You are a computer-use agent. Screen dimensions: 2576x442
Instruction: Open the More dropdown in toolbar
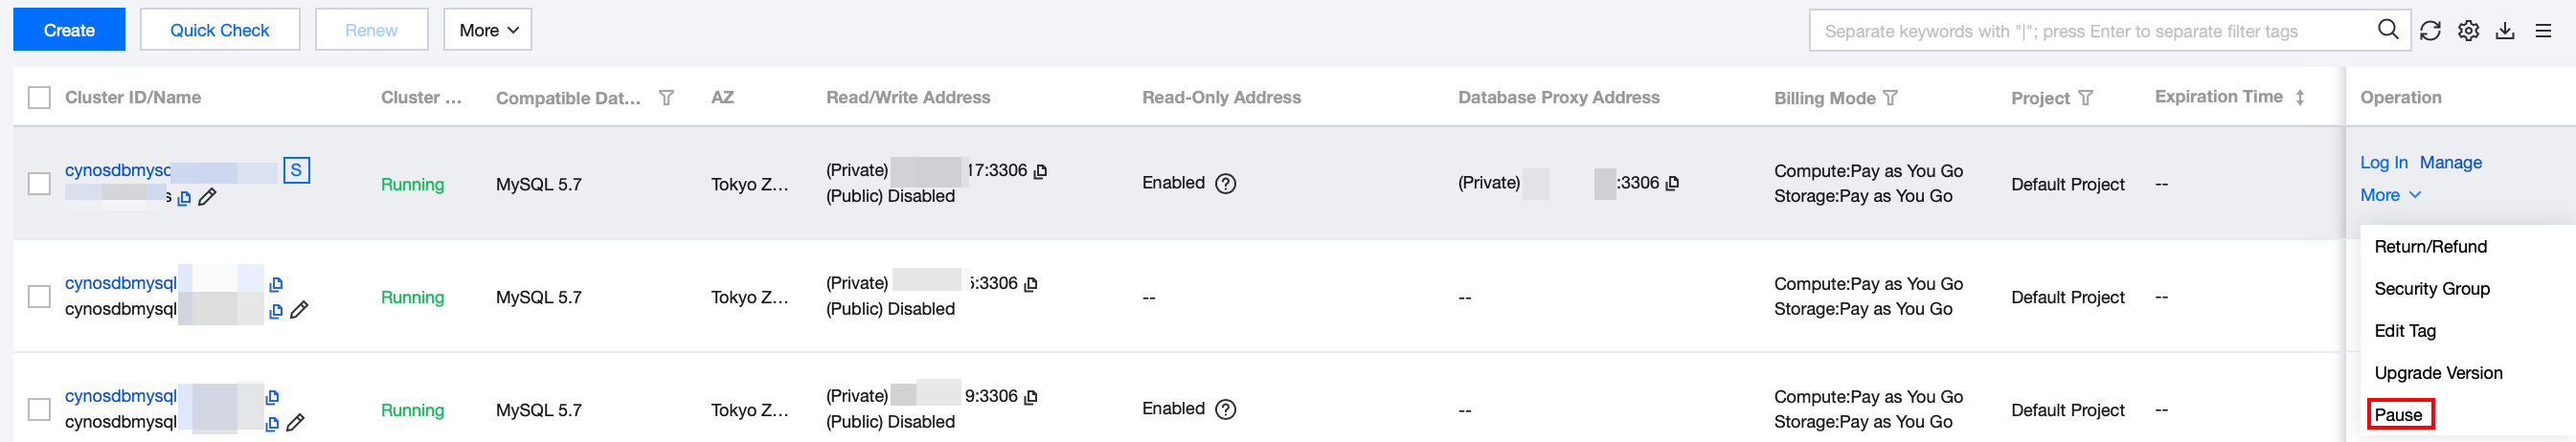pyautogui.click(x=487, y=30)
